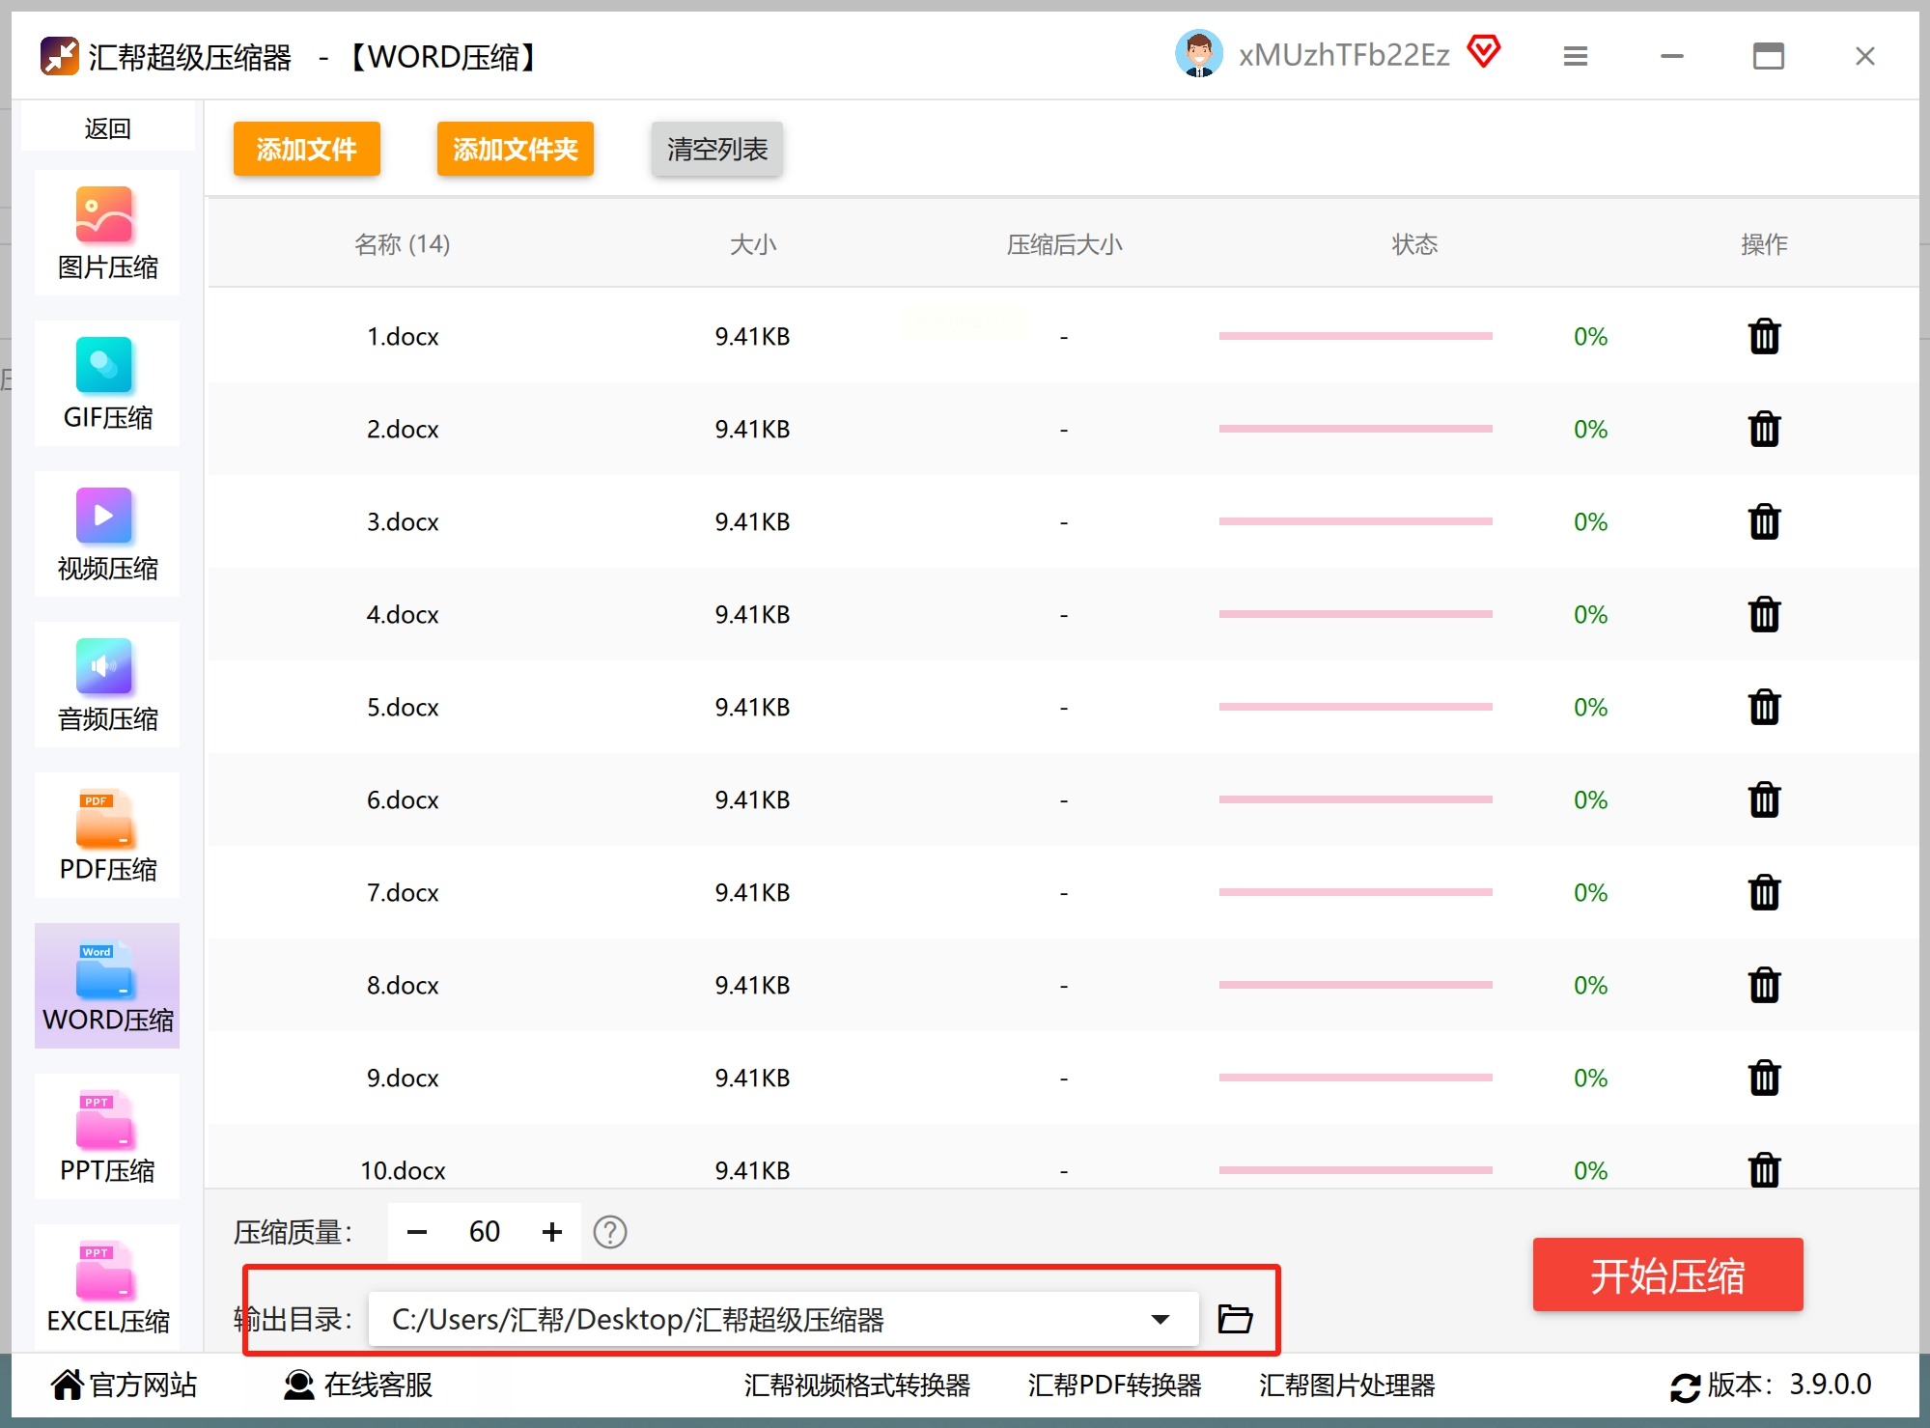
Task: Open the 官方网站 link
Action: [124, 1385]
